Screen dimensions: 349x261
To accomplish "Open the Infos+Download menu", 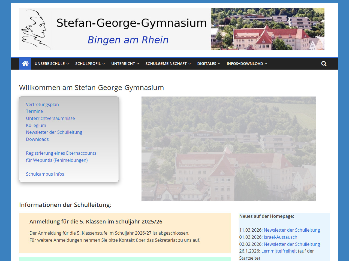I will point(247,64).
